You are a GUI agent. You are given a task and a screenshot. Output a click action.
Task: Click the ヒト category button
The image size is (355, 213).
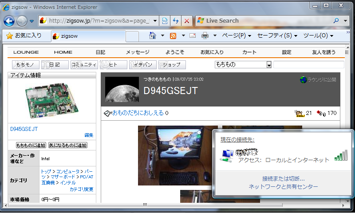click(x=114, y=65)
